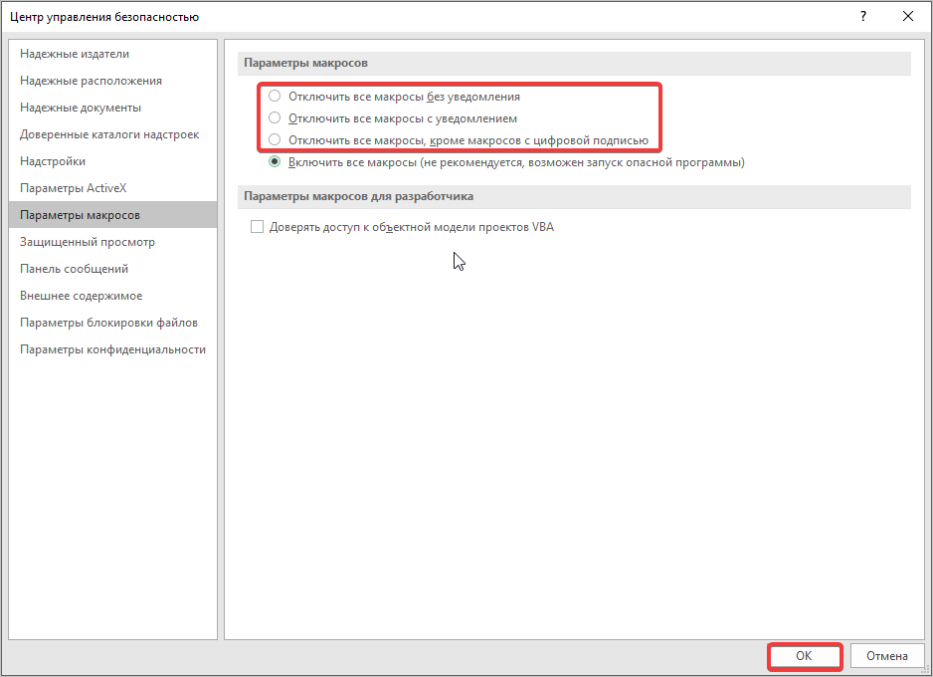Screen dimensions: 933x677
Task: Select 'Параметры макросов' in sidebar
Action: (80, 215)
